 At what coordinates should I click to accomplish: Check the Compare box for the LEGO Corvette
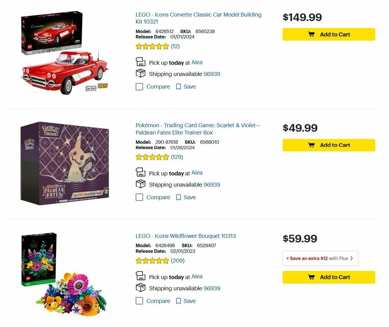tap(139, 86)
